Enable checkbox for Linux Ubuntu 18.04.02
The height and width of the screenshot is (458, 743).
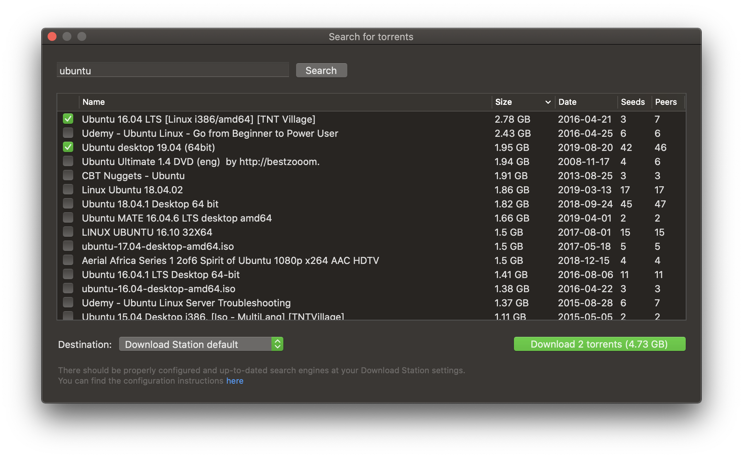click(x=68, y=190)
